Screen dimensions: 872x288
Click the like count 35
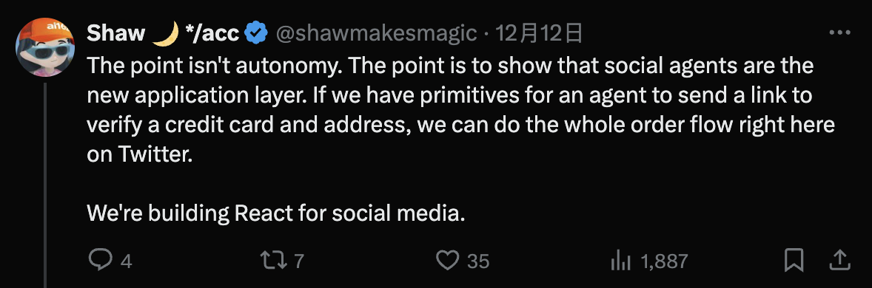click(477, 261)
